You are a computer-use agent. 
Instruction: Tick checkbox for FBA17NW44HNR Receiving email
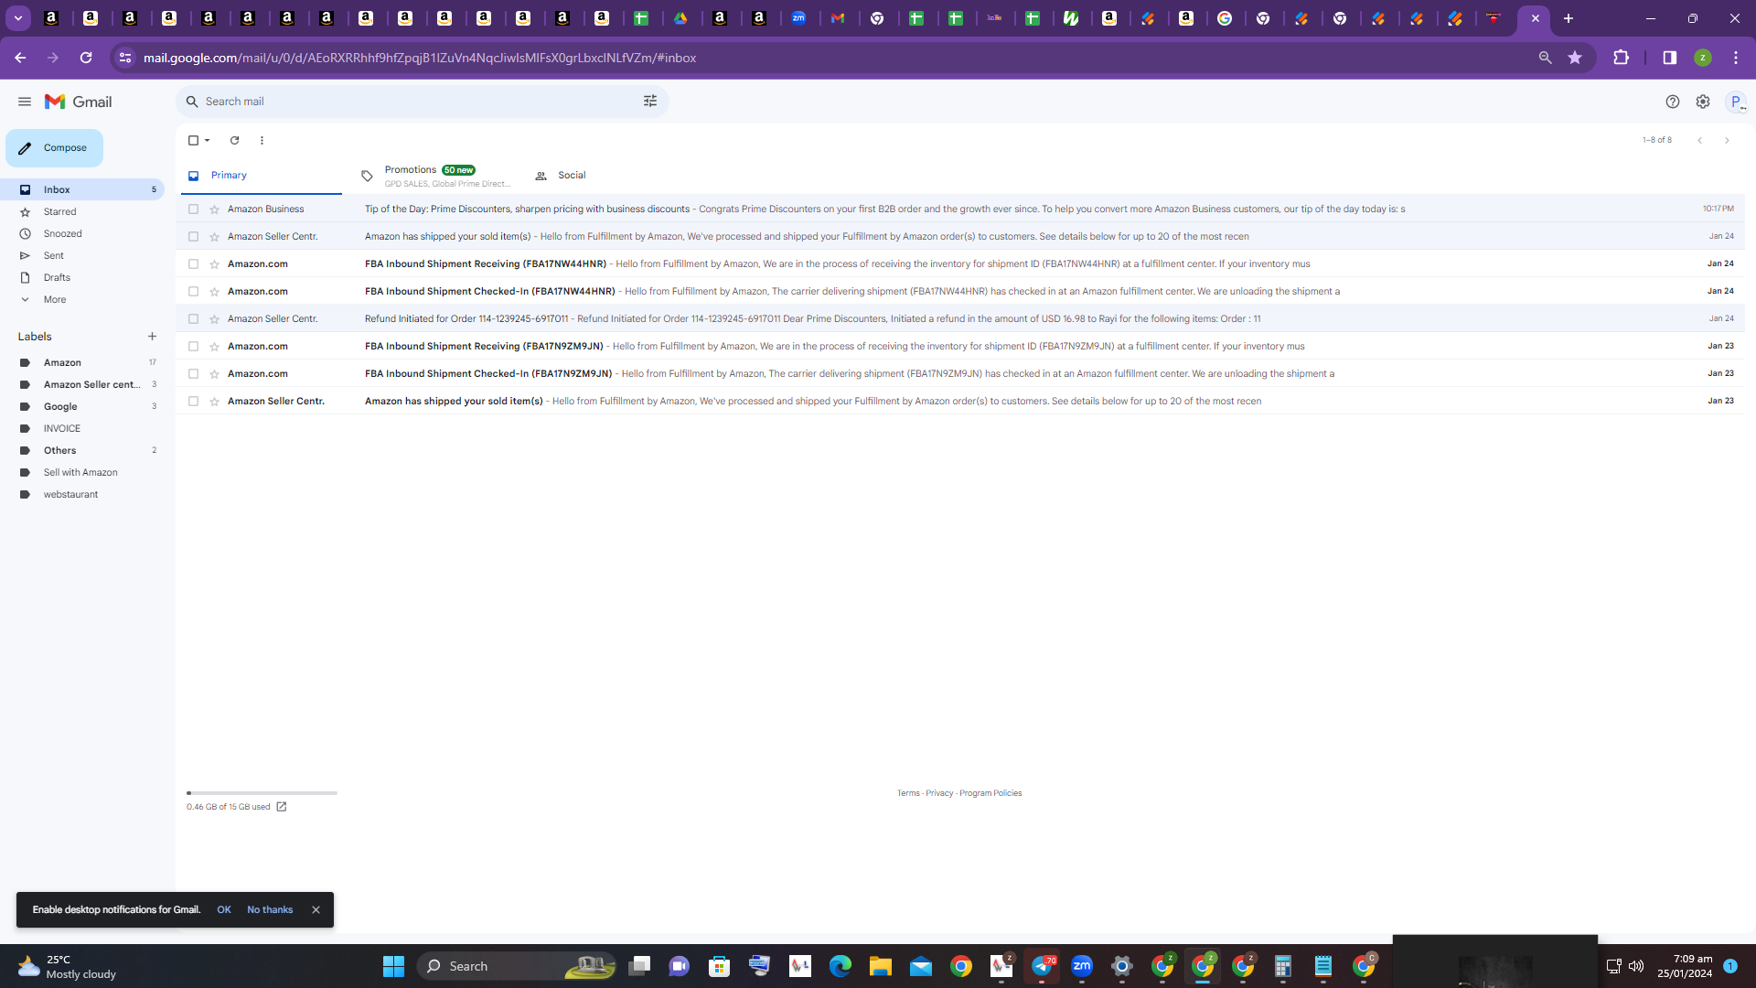193,264
